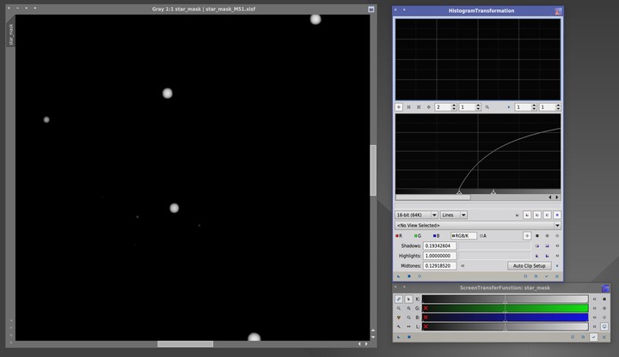Click the Link RGB channels icon in ScreenTransferFunction
The width and height of the screenshot is (619, 357).
point(399,300)
